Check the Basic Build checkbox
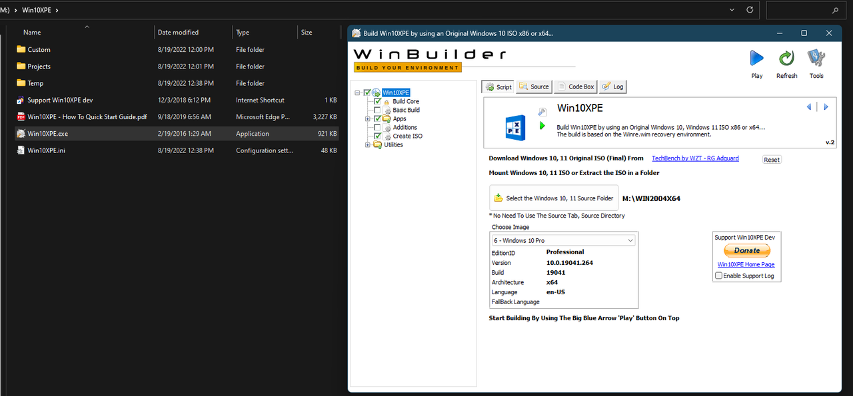Image resolution: width=853 pixels, height=396 pixels. [x=377, y=110]
